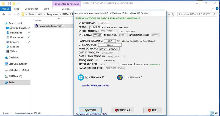Click the folder icon in address bar
The width and height of the screenshot is (220, 116).
(x=23, y=14)
